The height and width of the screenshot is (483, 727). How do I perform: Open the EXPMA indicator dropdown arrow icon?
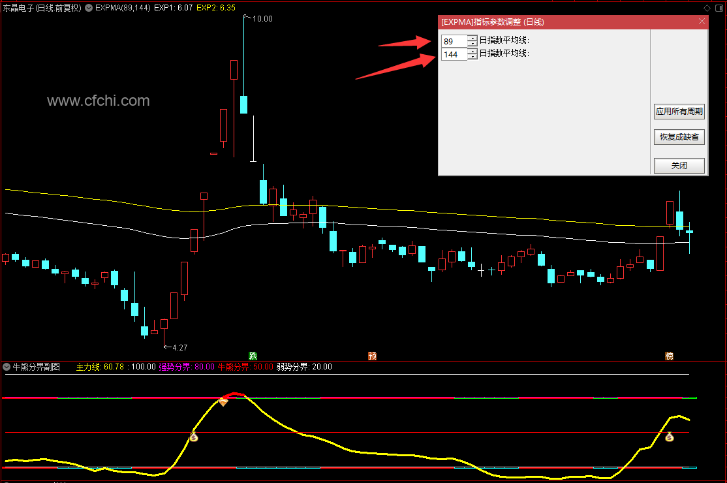[x=89, y=8]
